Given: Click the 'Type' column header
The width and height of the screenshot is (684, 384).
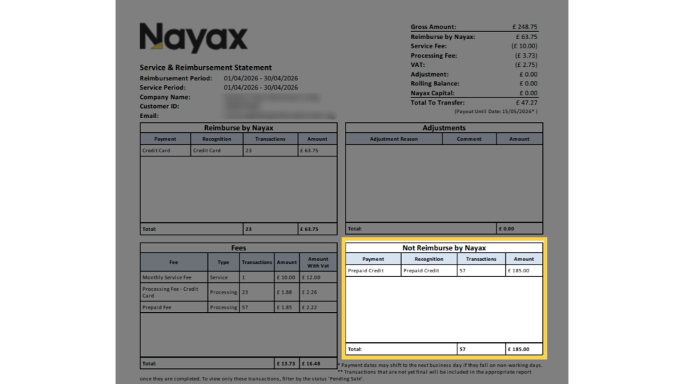Looking at the screenshot, I should pyautogui.click(x=223, y=262).
